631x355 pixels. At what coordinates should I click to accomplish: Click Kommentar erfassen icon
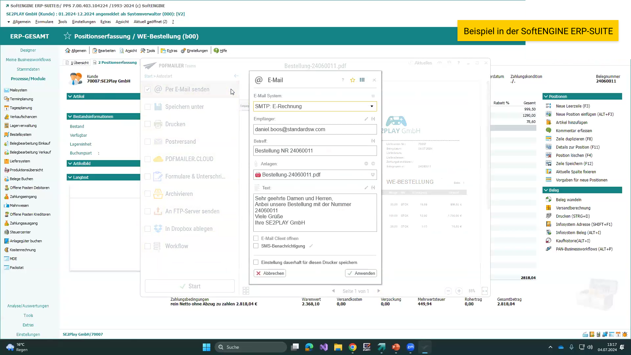pos(549,130)
